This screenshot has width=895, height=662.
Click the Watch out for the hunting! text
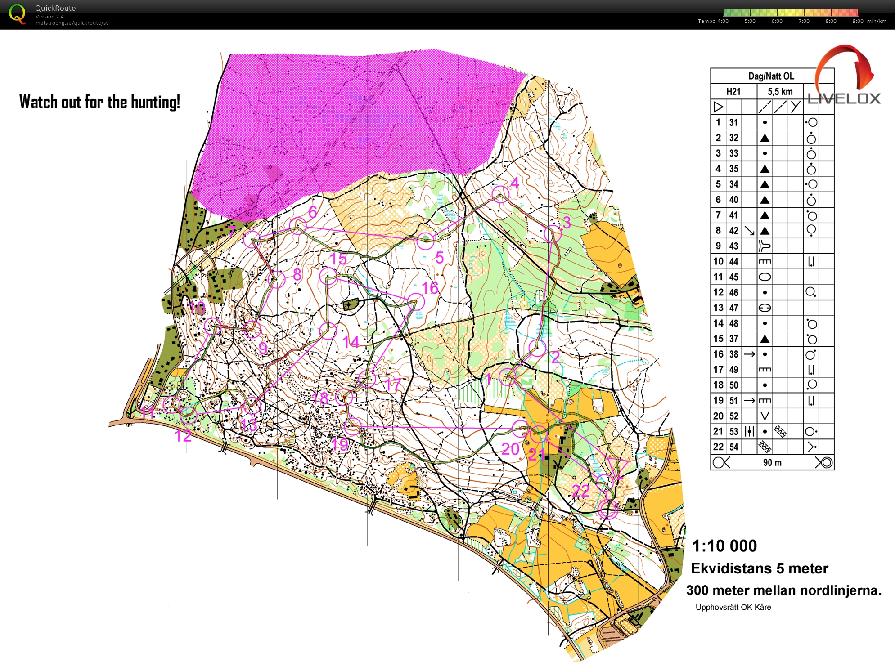pyautogui.click(x=99, y=102)
